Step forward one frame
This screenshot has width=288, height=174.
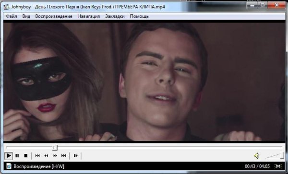coord(75,156)
